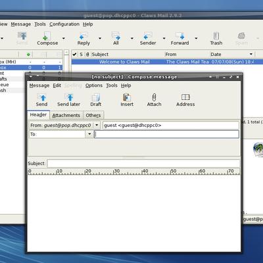Open the Configuration menu
This screenshot has height=263, width=263.
coord(64,24)
